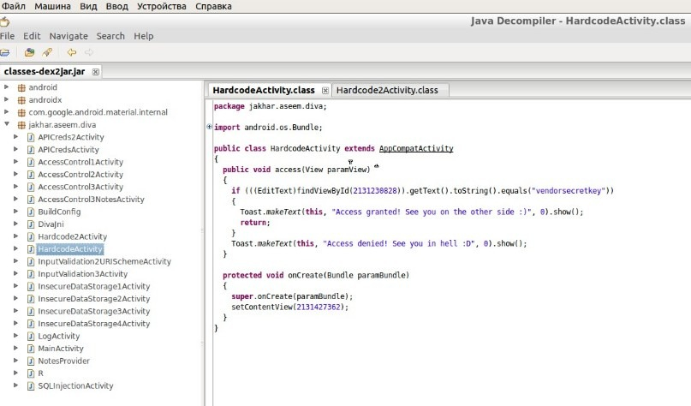This screenshot has width=691, height=406.
Task: Click the APICredsActivity class icon
Action: point(31,149)
